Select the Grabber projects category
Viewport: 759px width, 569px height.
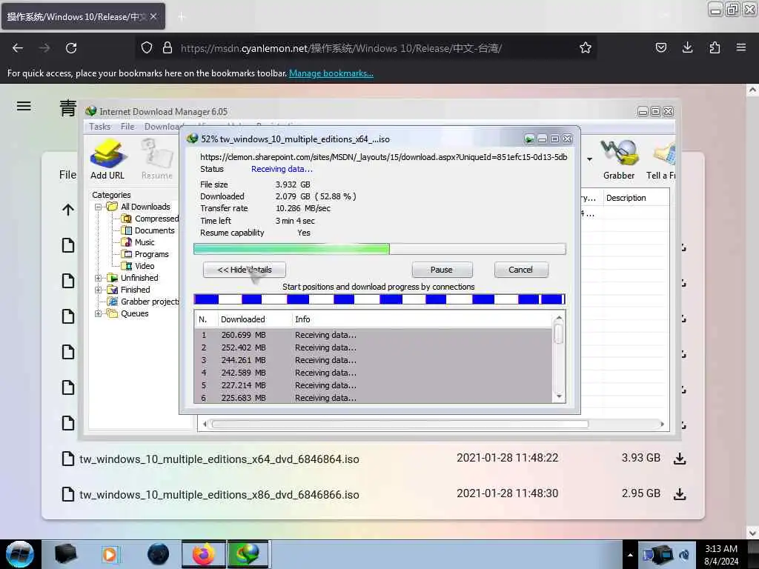coord(150,302)
